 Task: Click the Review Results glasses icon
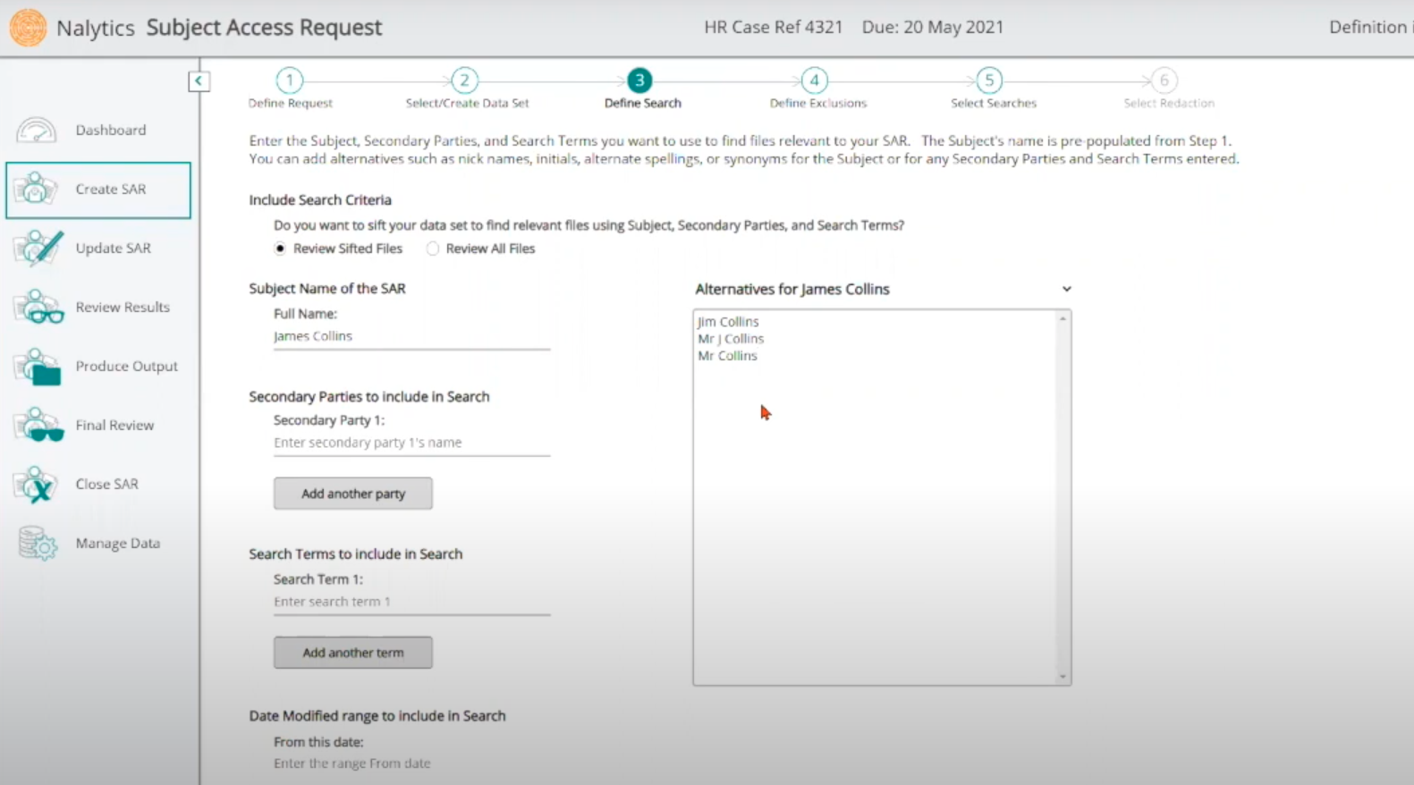pyautogui.click(x=38, y=308)
